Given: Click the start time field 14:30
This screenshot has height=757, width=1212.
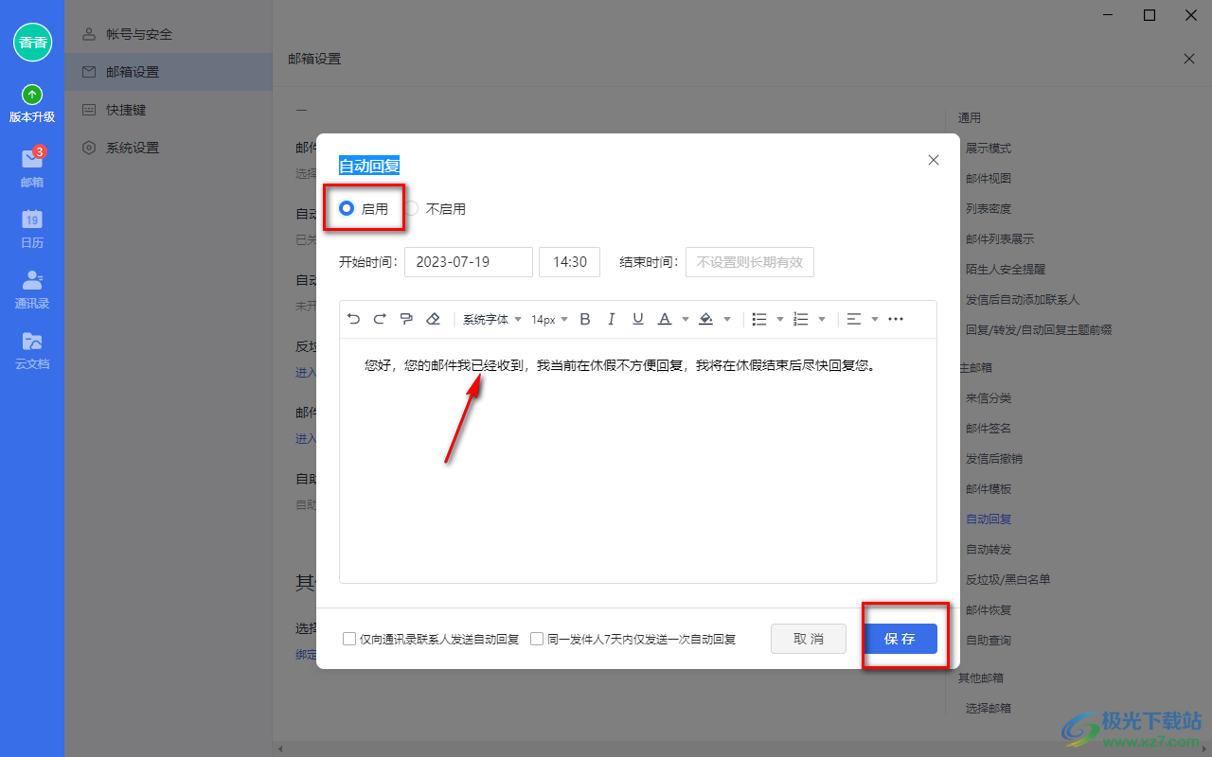Looking at the screenshot, I should coord(569,262).
